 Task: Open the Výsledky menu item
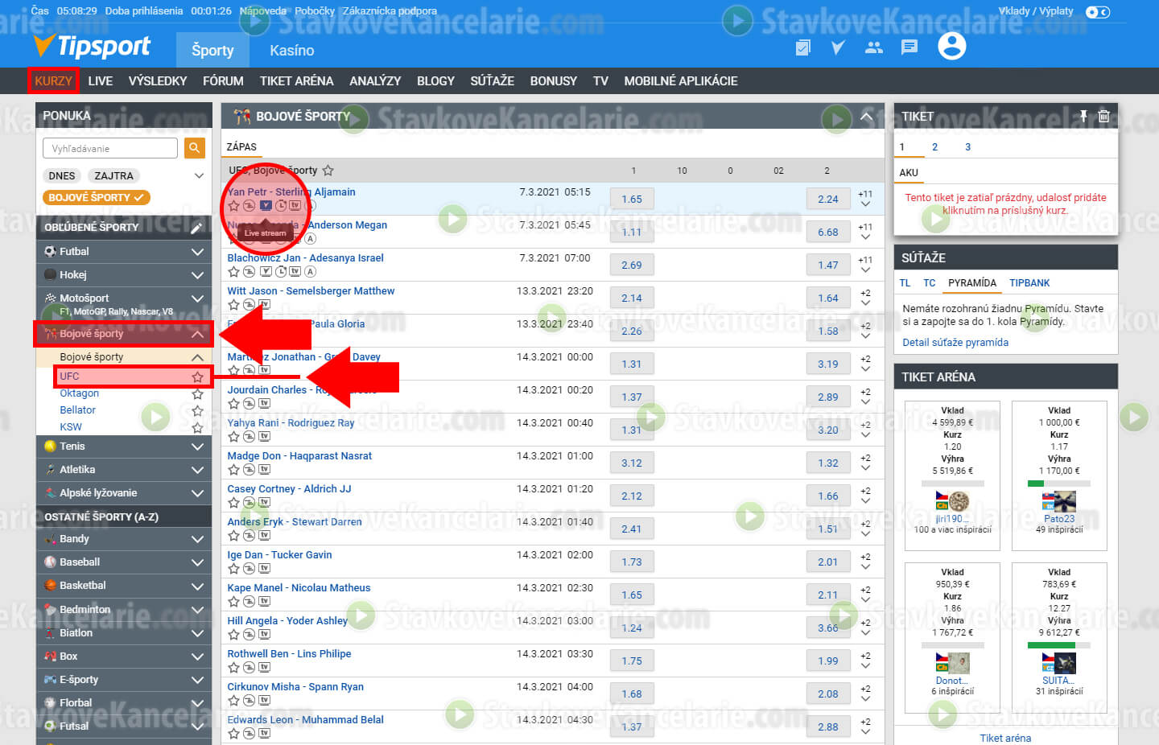158,80
